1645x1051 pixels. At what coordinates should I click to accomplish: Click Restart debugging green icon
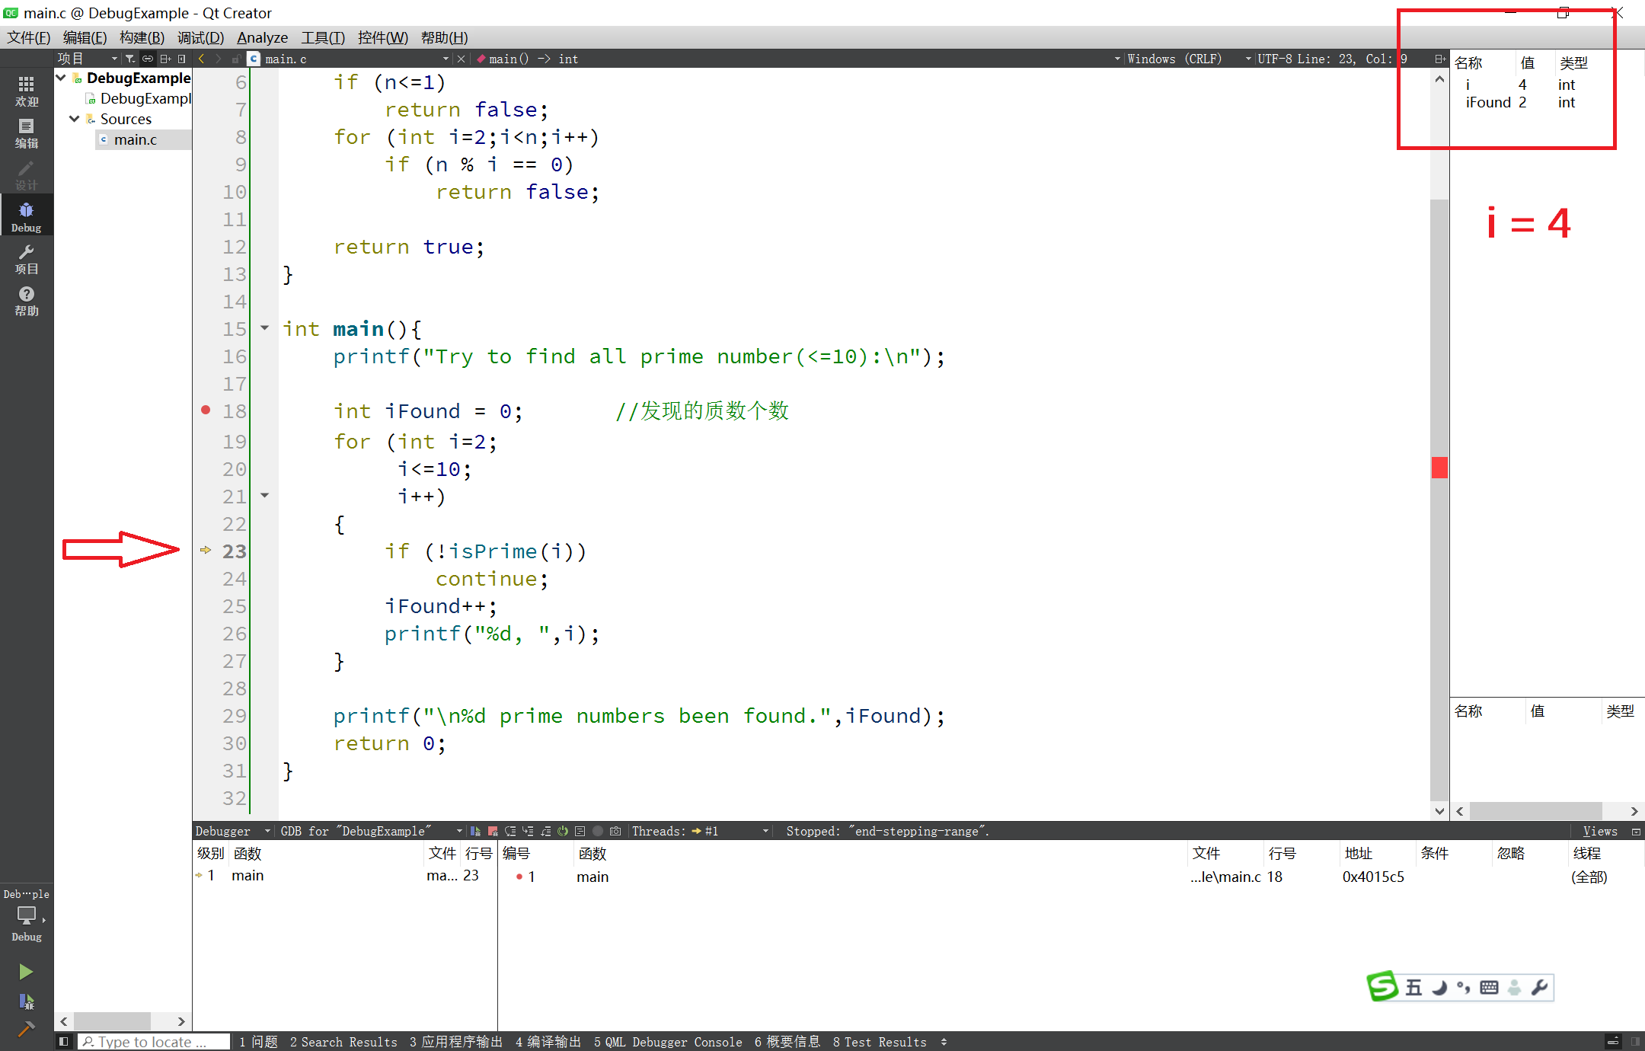point(563,831)
